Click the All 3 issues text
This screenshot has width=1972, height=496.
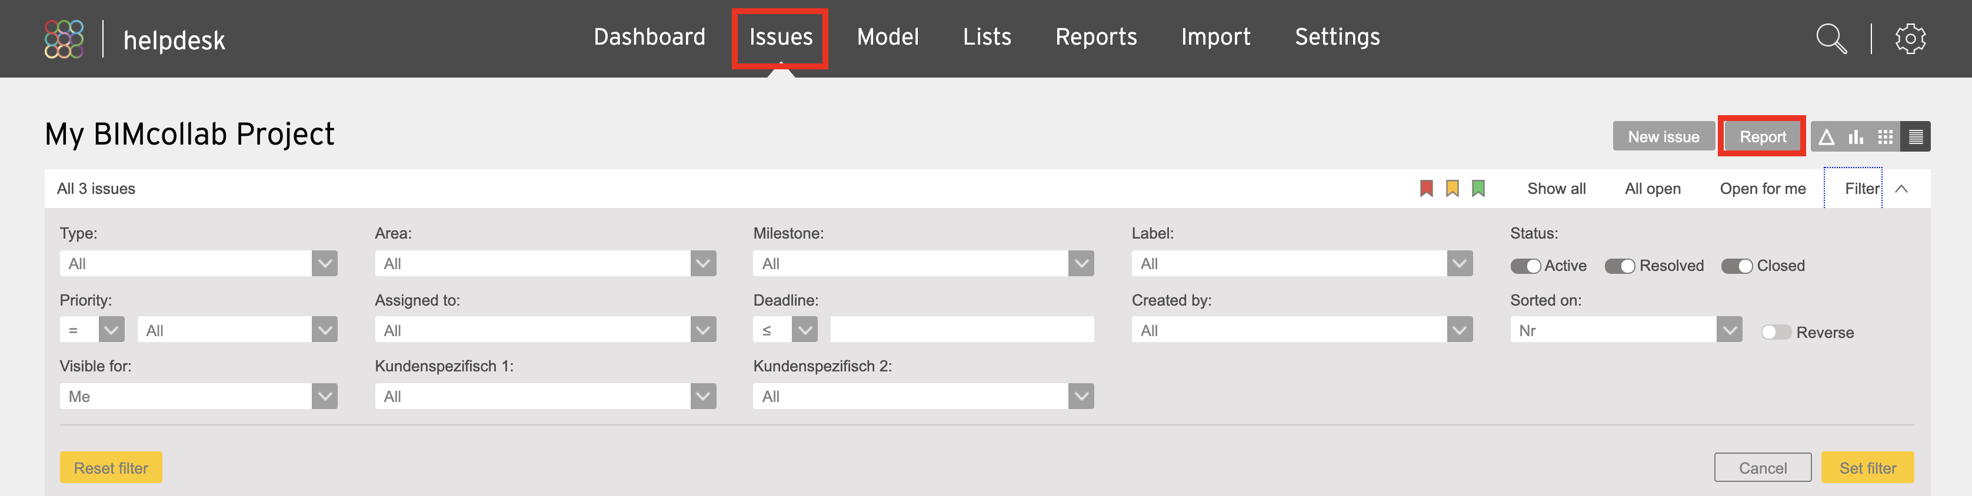96,189
